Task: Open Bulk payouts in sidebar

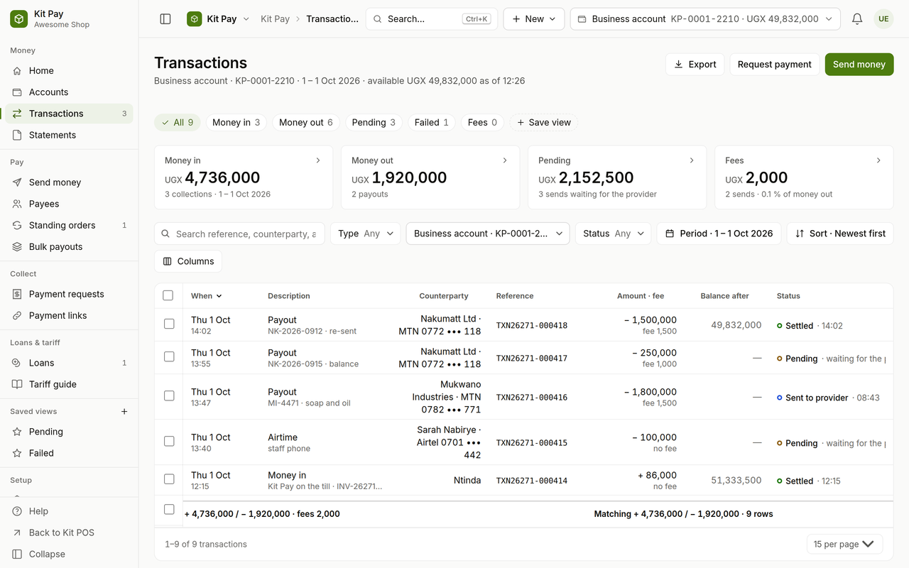Action: (x=69, y=246)
